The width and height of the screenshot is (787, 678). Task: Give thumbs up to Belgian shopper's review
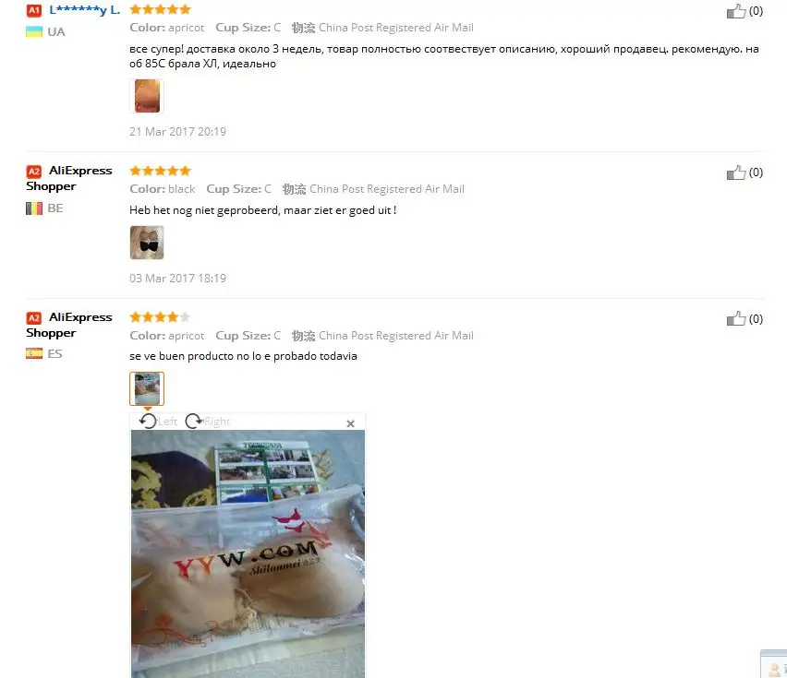736,172
